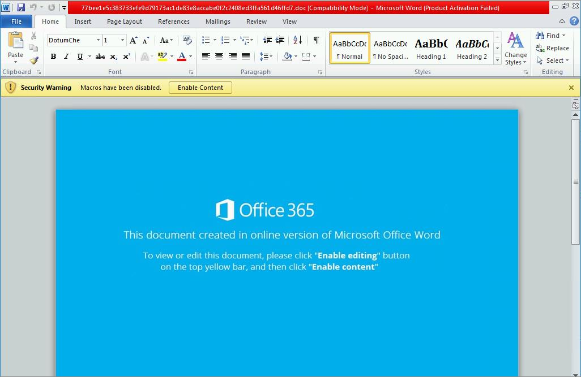Dismiss the Security Warning bar
Viewport: 581px width, 377px height.
pos(571,88)
